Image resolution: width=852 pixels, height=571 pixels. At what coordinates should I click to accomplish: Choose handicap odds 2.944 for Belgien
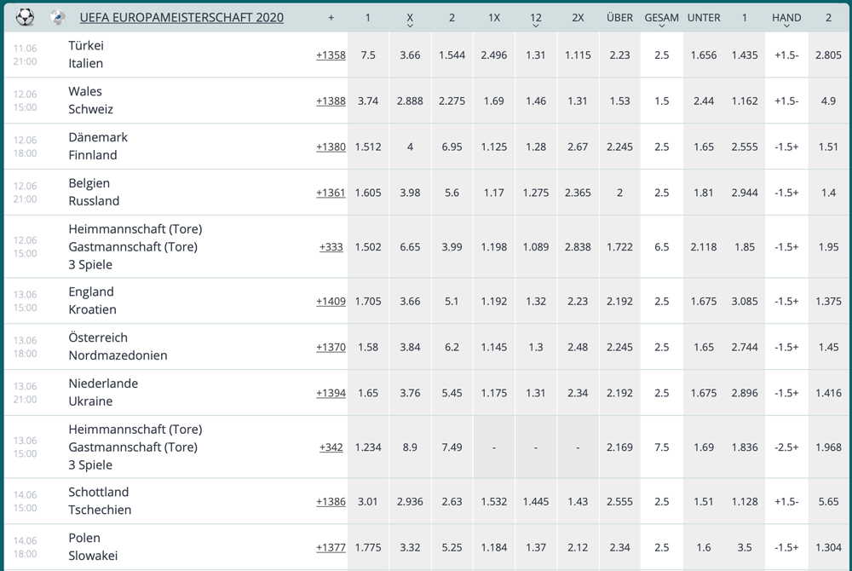745,193
